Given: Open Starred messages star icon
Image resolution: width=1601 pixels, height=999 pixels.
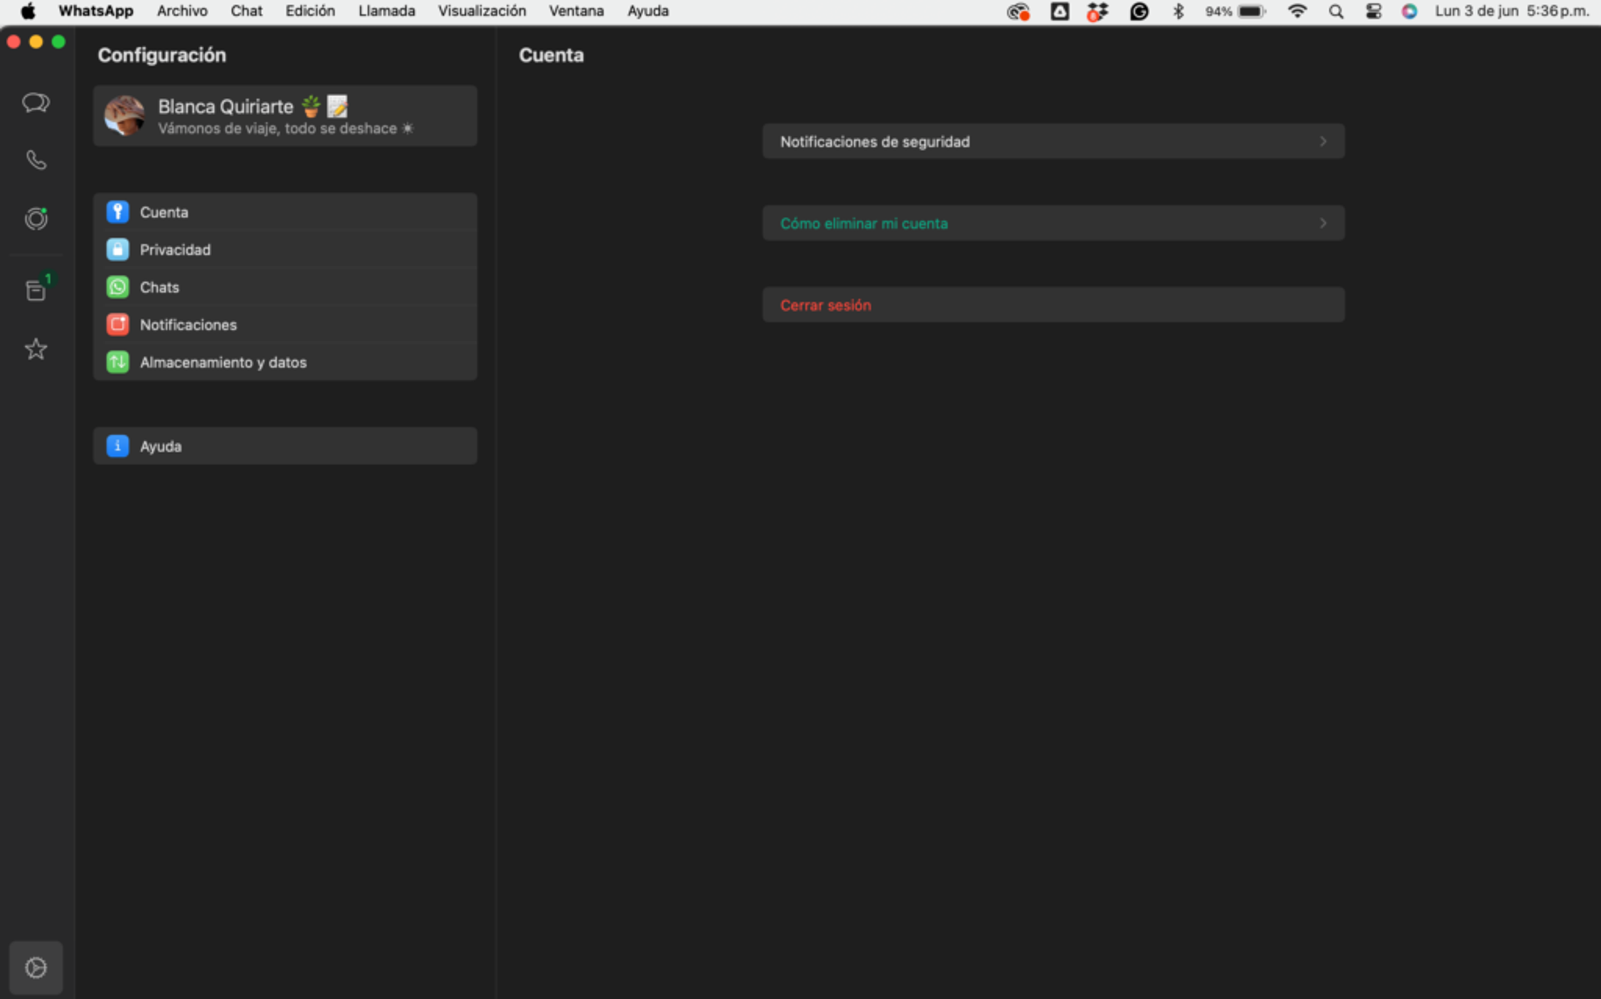Looking at the screenshot, I should pos(36,349).
